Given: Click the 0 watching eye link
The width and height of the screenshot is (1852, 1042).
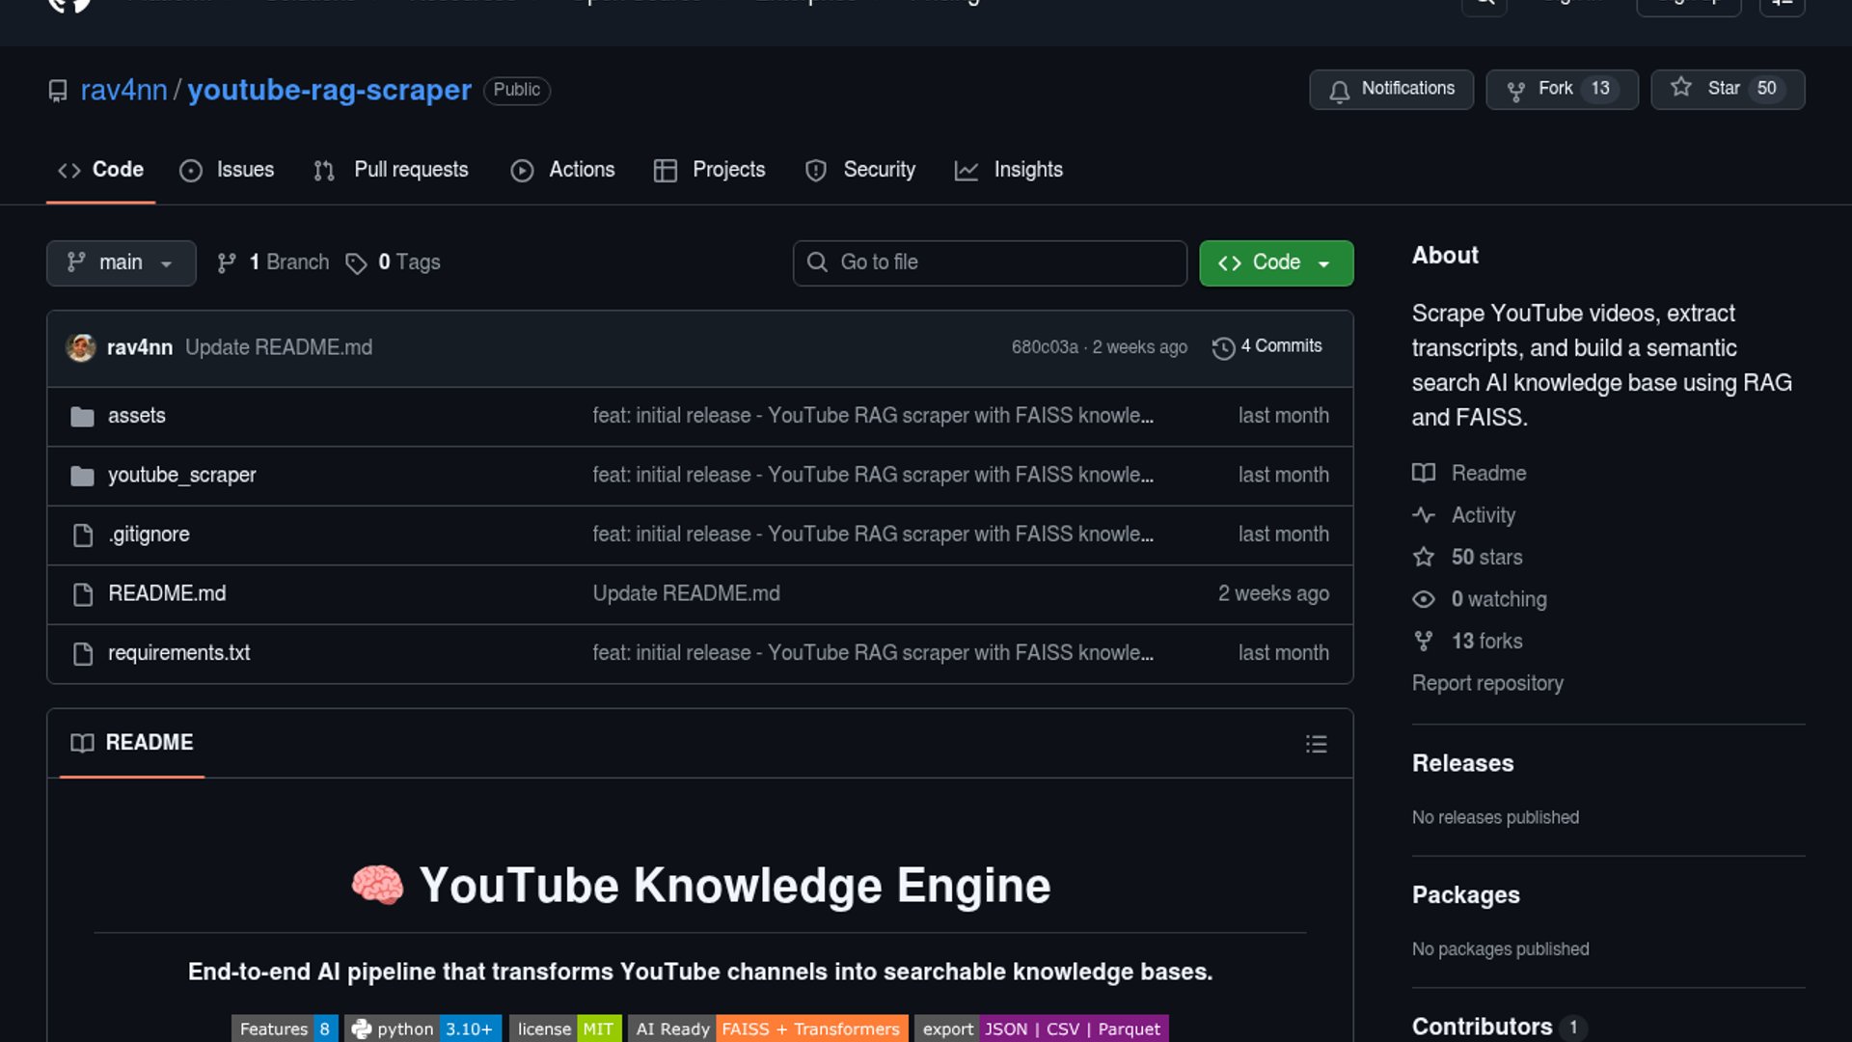Looking at the screenshot, I should [1498, 599].
